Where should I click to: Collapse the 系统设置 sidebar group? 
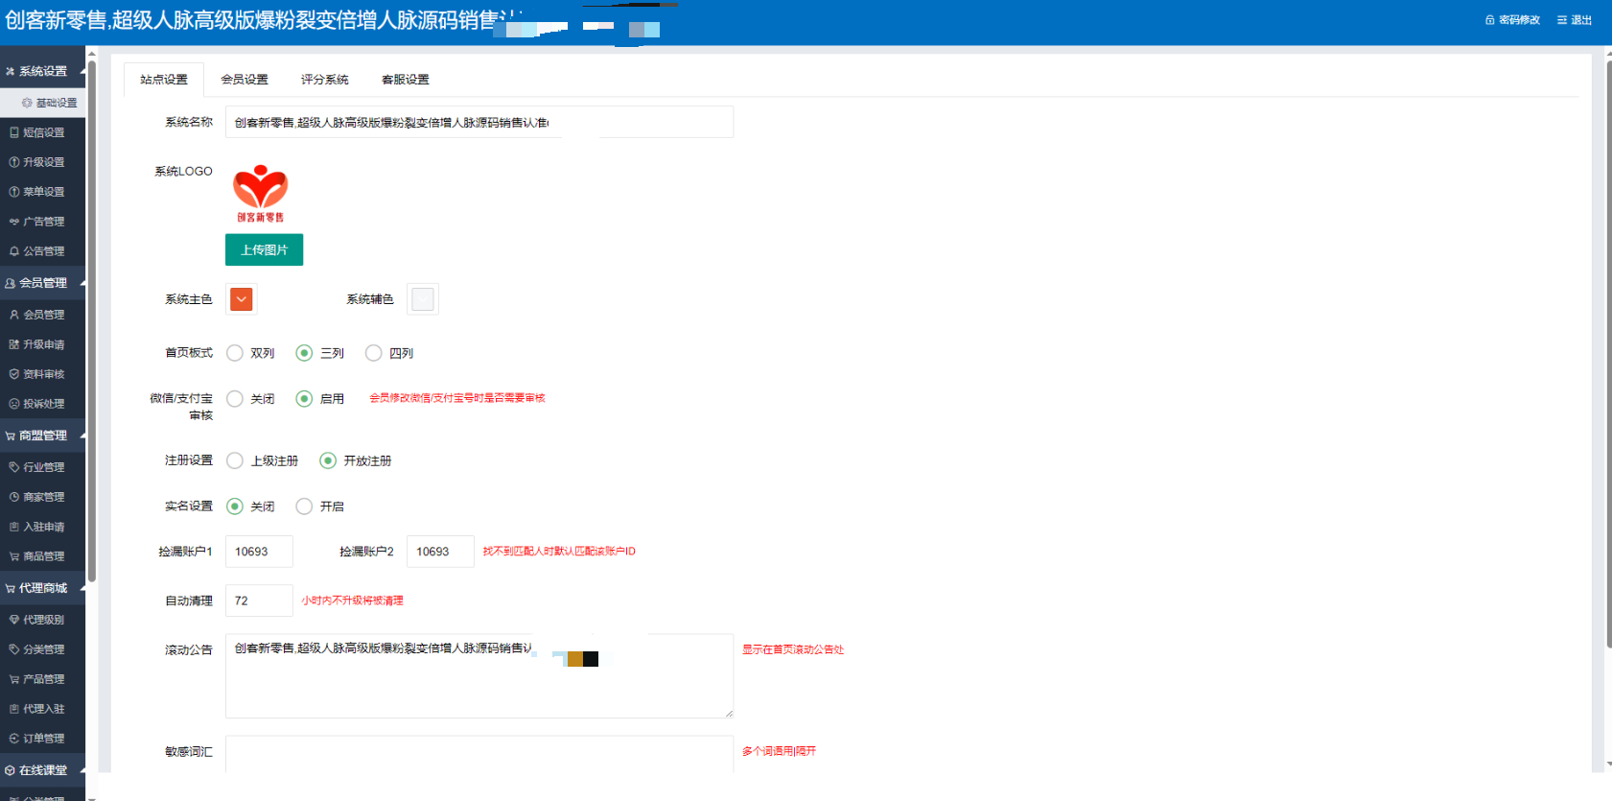82,71
